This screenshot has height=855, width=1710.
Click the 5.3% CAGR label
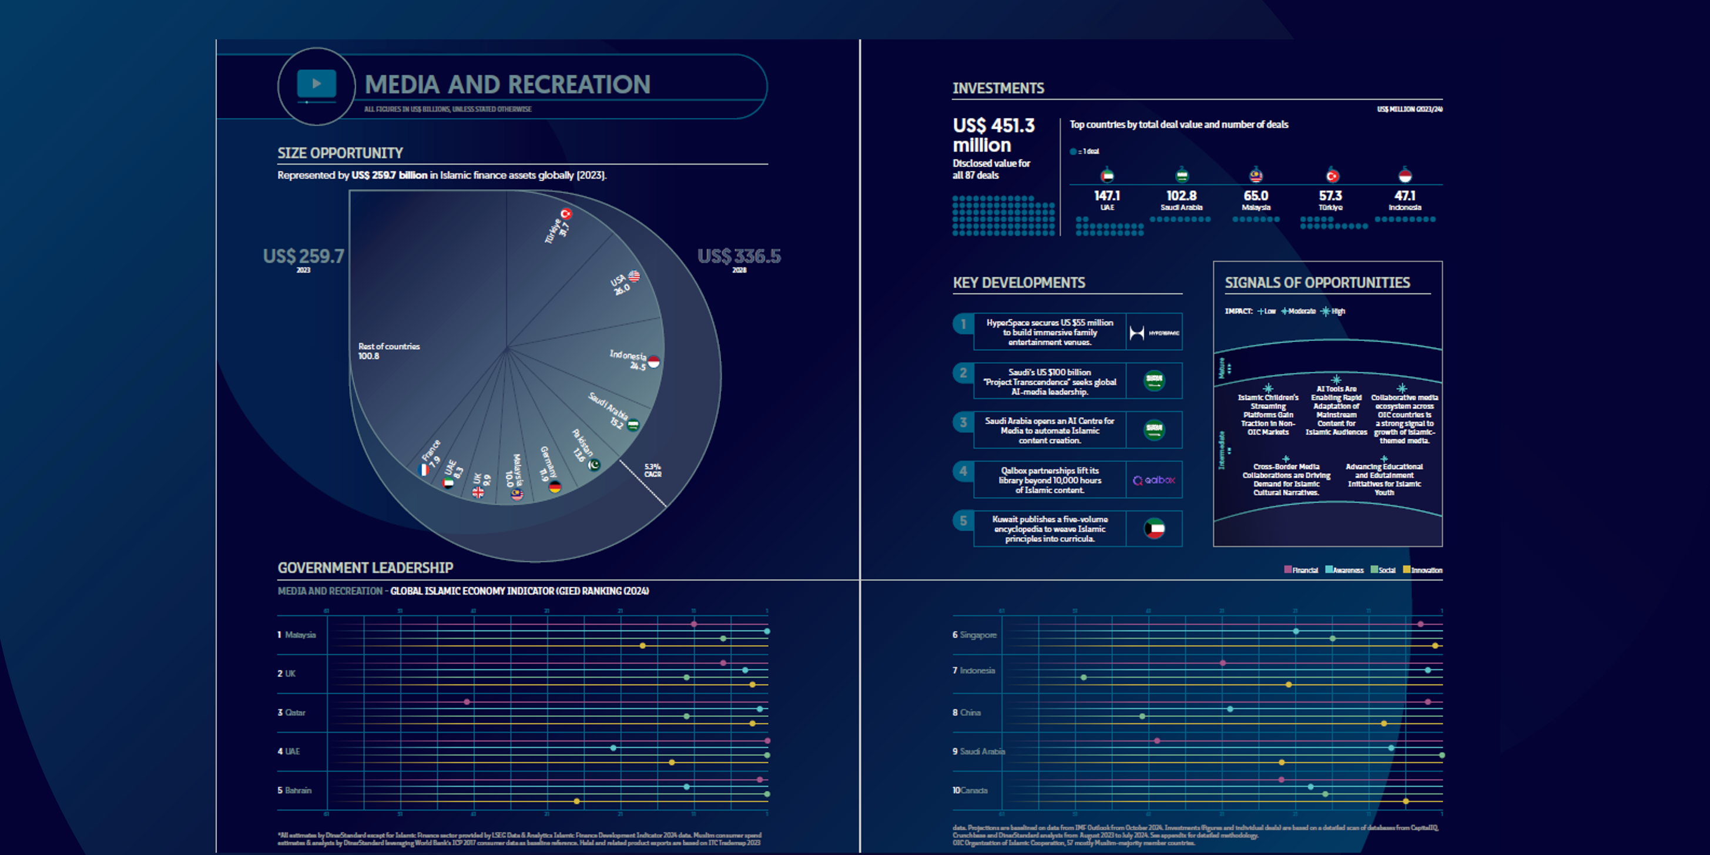[x=652, y=470]
